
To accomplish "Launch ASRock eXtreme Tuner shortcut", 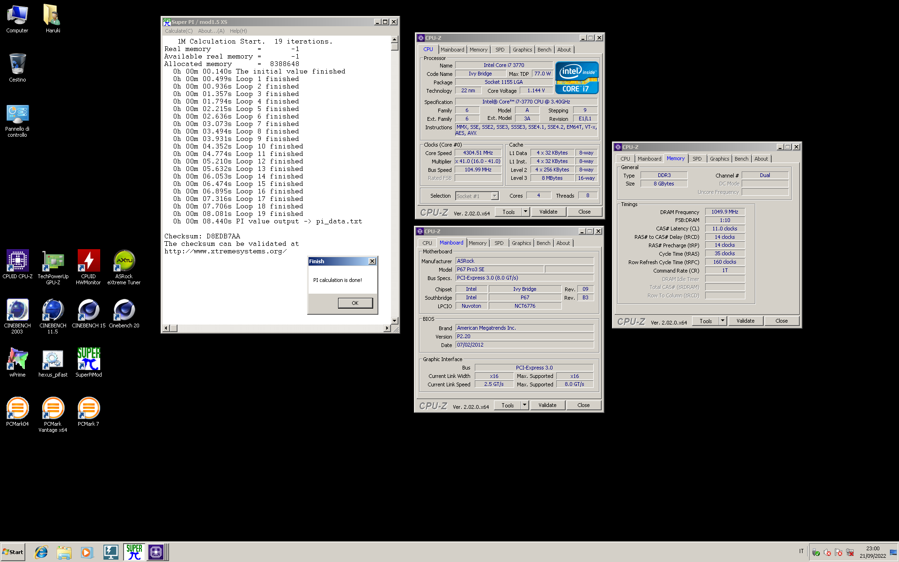I will pos(124,267).
